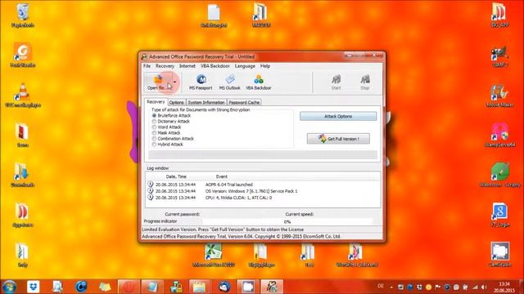This screenshot has width=524, height=294.
Task: Click the VBA Backdoor toolbar icon
Action: (259, 82)
